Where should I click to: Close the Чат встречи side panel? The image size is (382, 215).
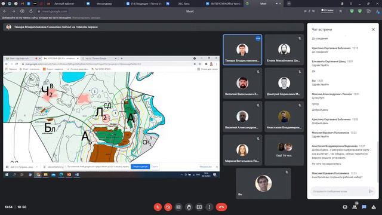373,29
